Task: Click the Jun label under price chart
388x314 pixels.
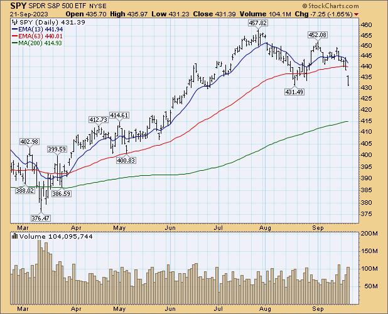Action: [170, 227]
